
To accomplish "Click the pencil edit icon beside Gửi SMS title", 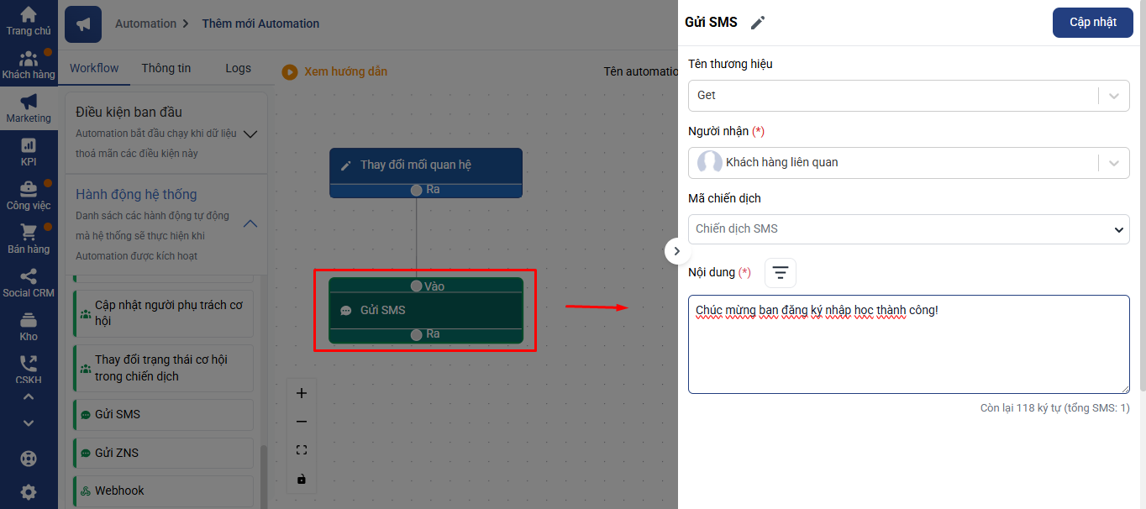I will click(x=758, y=23).
